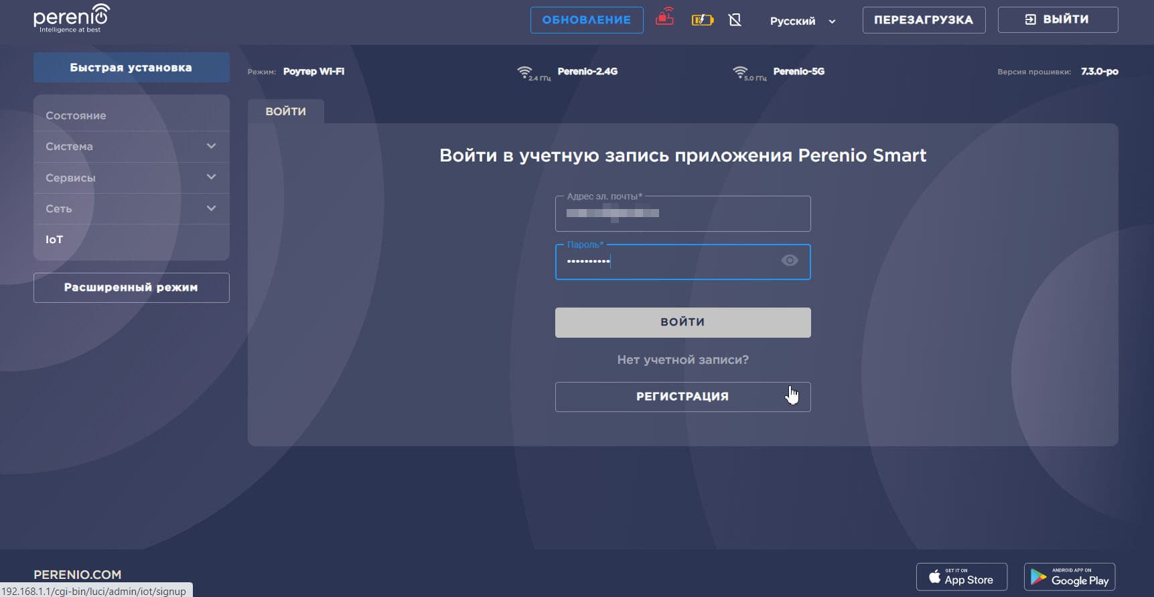Image resolution: width=1154 pixels, height=597 pixels.
Task: Open the Сеть sidebar section
Action: pos(131,208)
